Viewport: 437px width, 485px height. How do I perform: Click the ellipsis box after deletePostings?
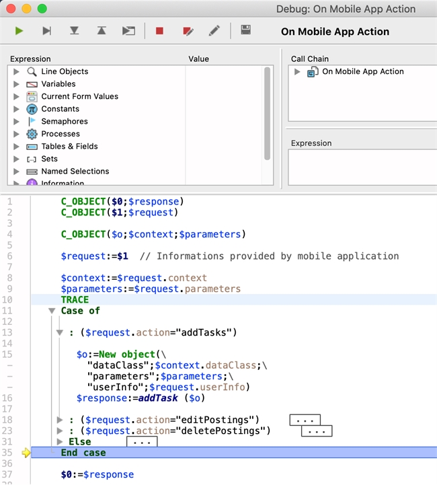[316, 431]
